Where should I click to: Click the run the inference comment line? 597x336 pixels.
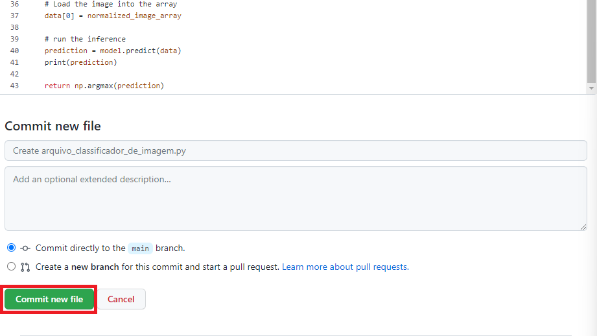[x=85, y=39]
